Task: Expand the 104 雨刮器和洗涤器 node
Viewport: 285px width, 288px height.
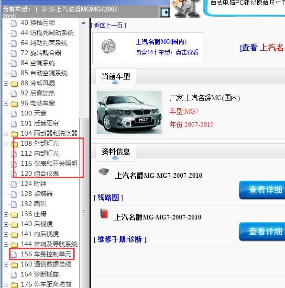Action: [x=6, y=134]
